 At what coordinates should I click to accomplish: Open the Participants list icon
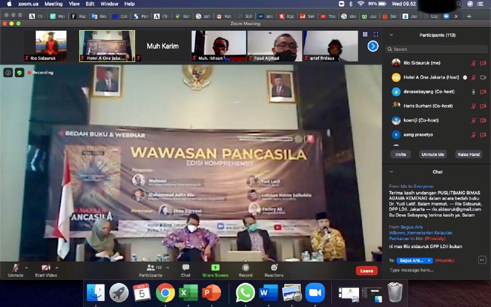coord(150,268)
